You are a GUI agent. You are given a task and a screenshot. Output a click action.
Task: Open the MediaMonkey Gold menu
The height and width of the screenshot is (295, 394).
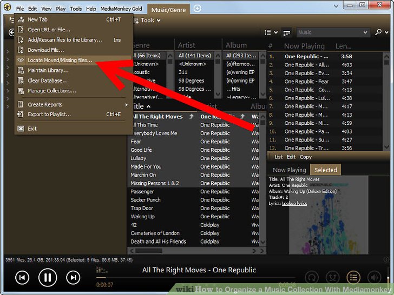121,9
